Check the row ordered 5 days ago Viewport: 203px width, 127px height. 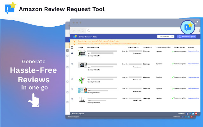click(x=72, y=53)
